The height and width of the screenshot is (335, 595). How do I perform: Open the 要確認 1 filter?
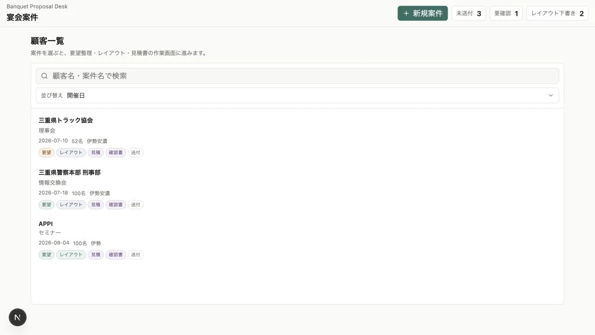tap(506, 13)
